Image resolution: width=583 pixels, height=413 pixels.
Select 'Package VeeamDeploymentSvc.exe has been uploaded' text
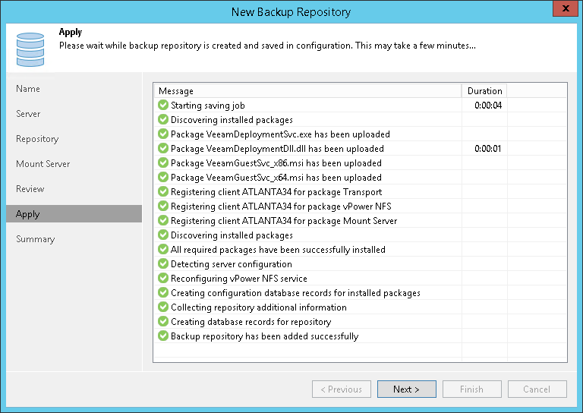point(280,134)
